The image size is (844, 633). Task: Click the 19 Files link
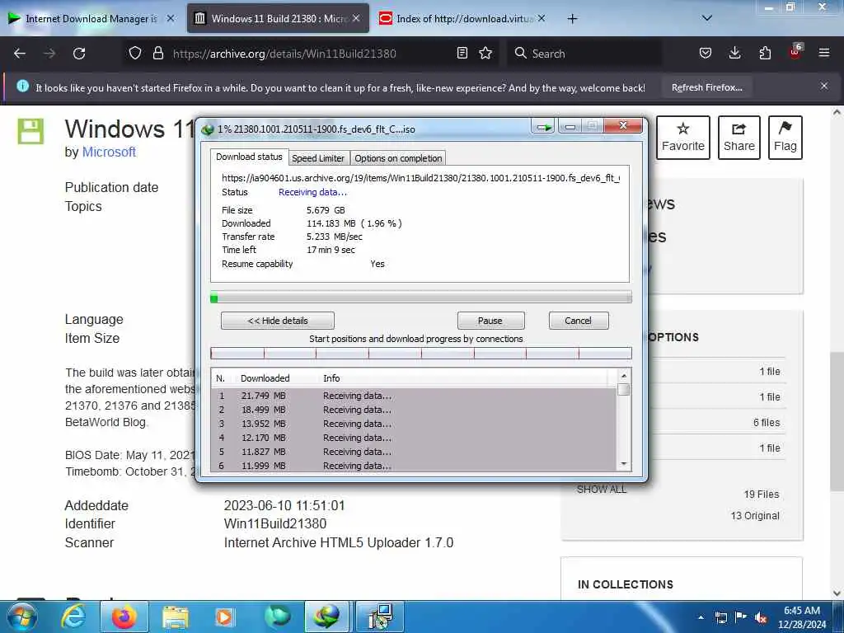click(761, 495)
